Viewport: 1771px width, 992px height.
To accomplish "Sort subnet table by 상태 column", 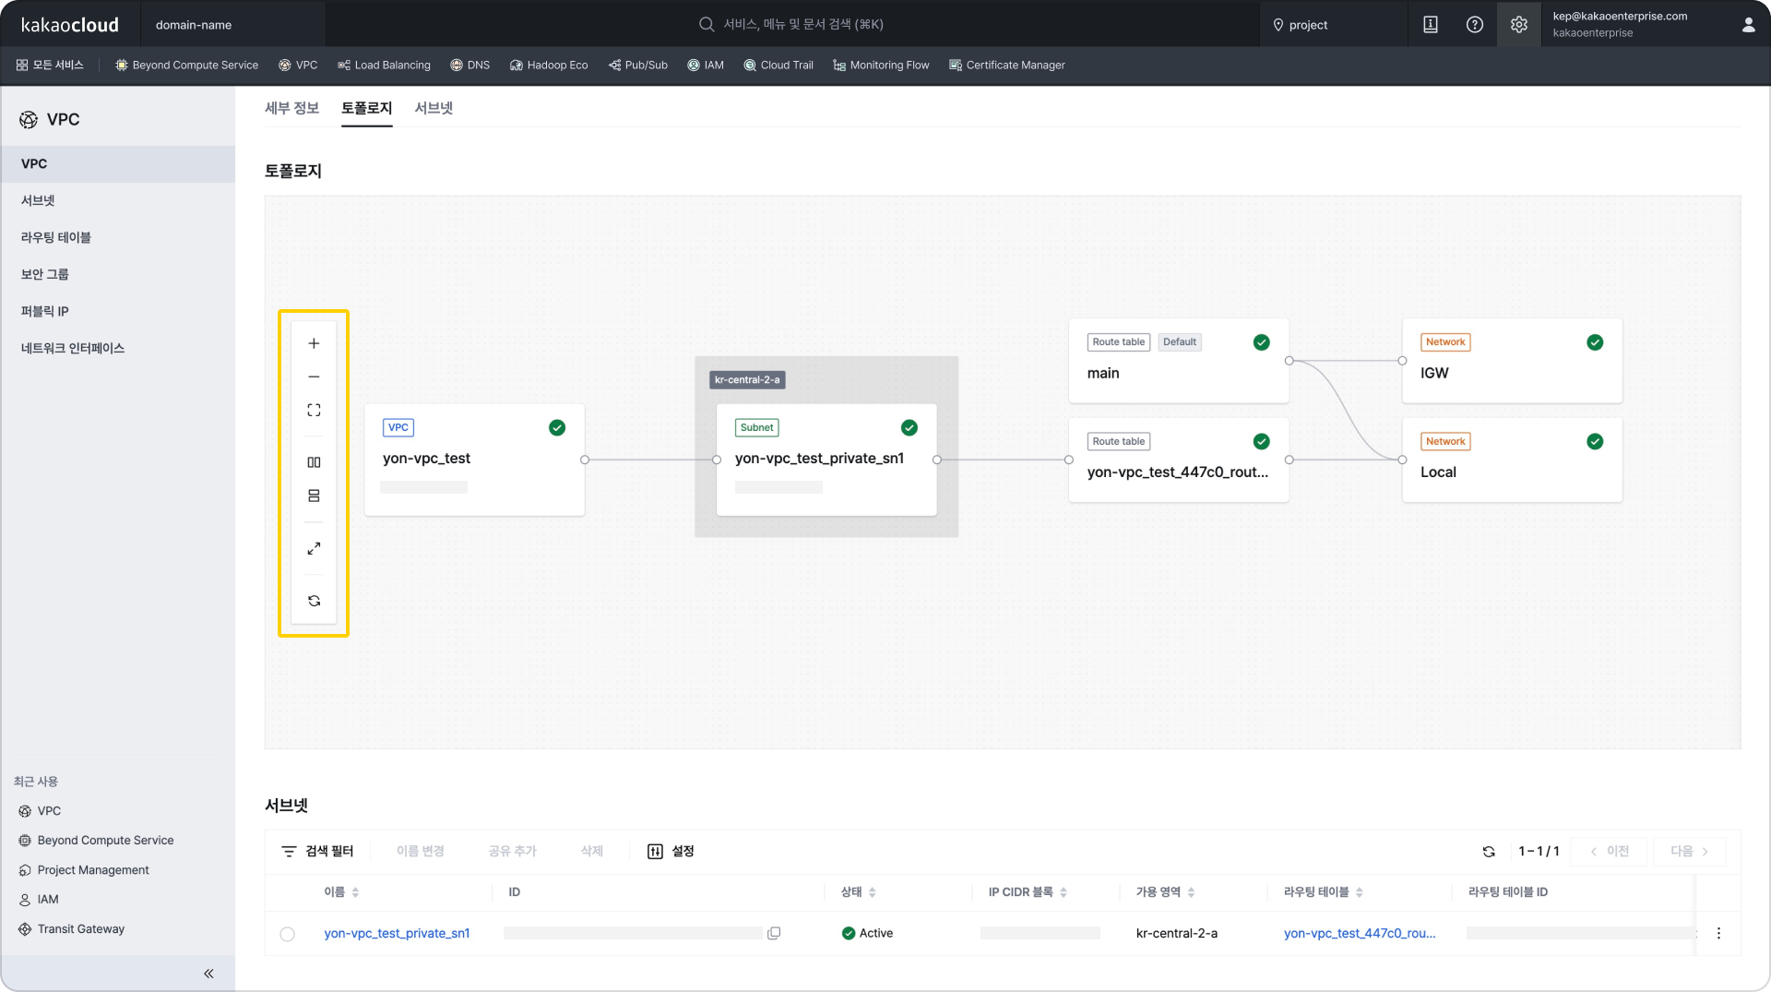I will (872, 892).
